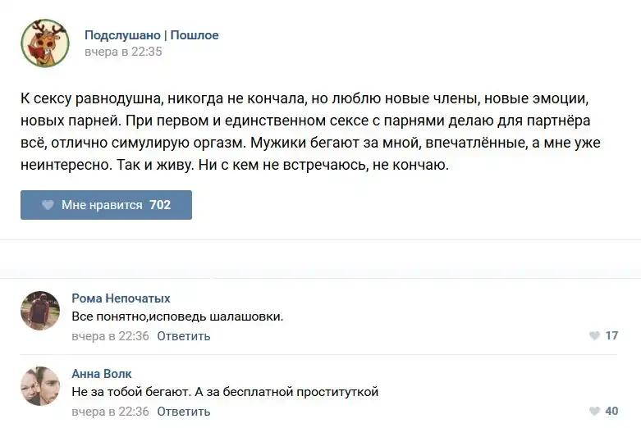Click the 40 like count on Анна's comment
The width and height of the screenshot is (641, 428).
coord(611,412)
